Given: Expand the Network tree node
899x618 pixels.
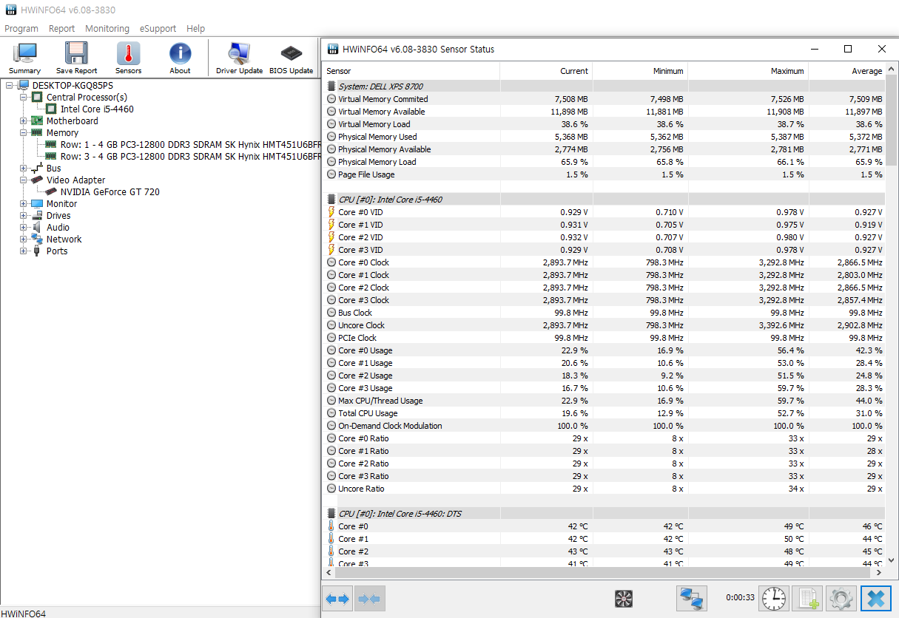Looking at the screenshot, I should 23,240.
